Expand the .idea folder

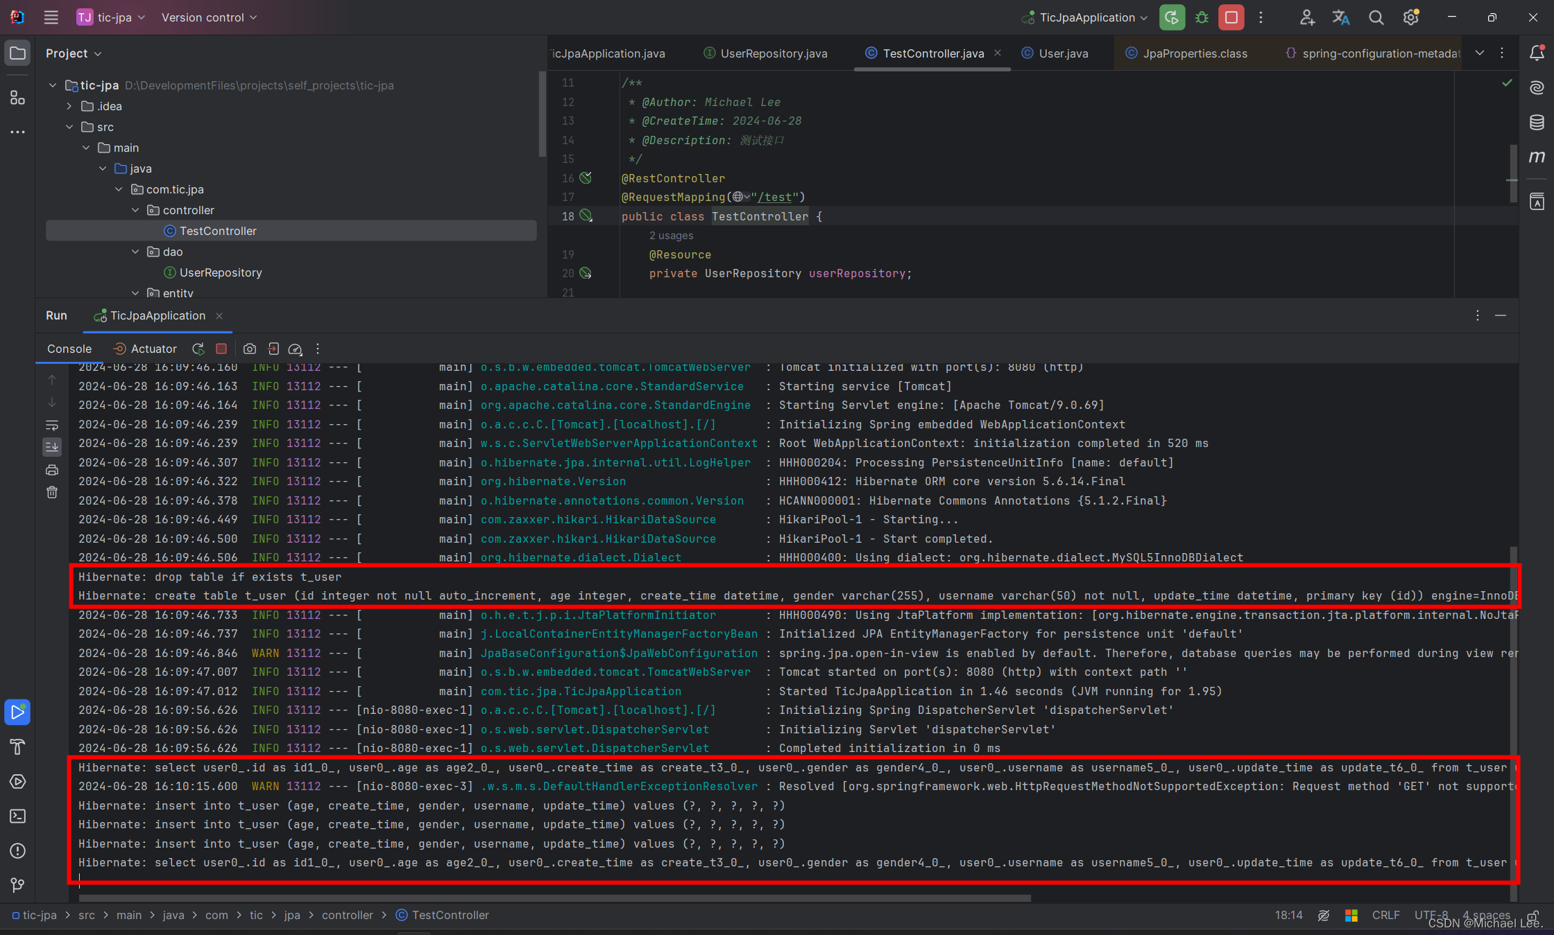tap(69, 106)
